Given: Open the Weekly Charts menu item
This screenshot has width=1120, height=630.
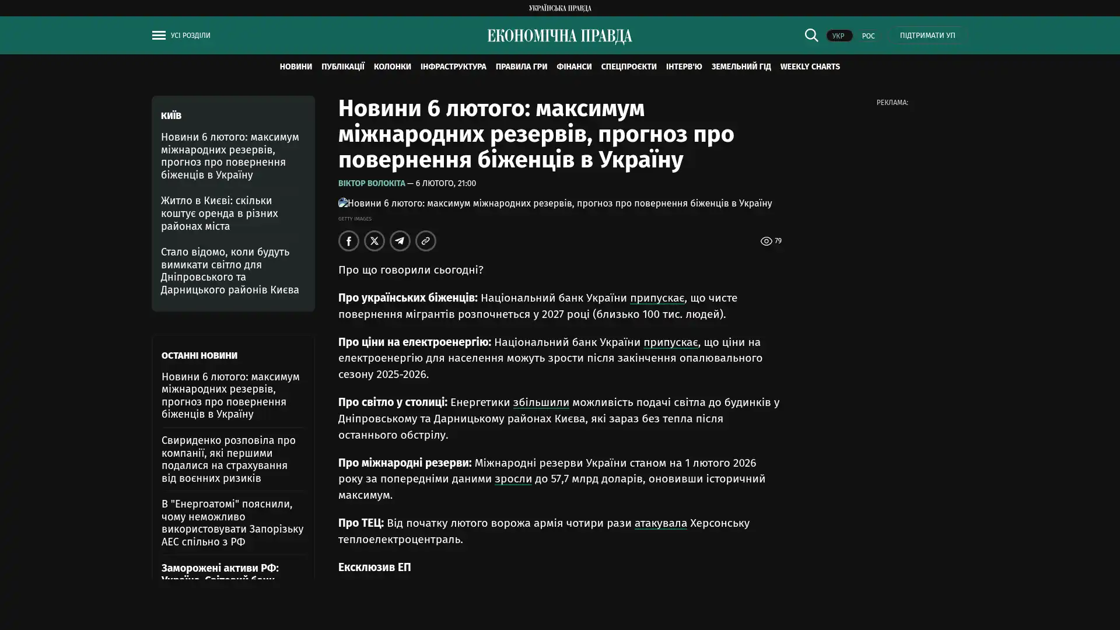Looking at the screenshot, I should pyautogui.click(x=810, y=66).
